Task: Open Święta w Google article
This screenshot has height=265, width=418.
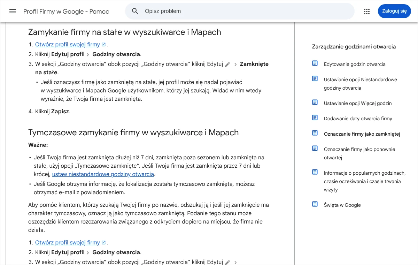Action: point(342,205)
